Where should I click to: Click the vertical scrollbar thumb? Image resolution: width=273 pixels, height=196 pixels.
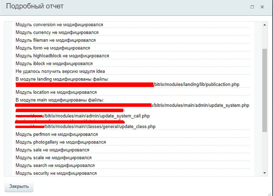265,90
